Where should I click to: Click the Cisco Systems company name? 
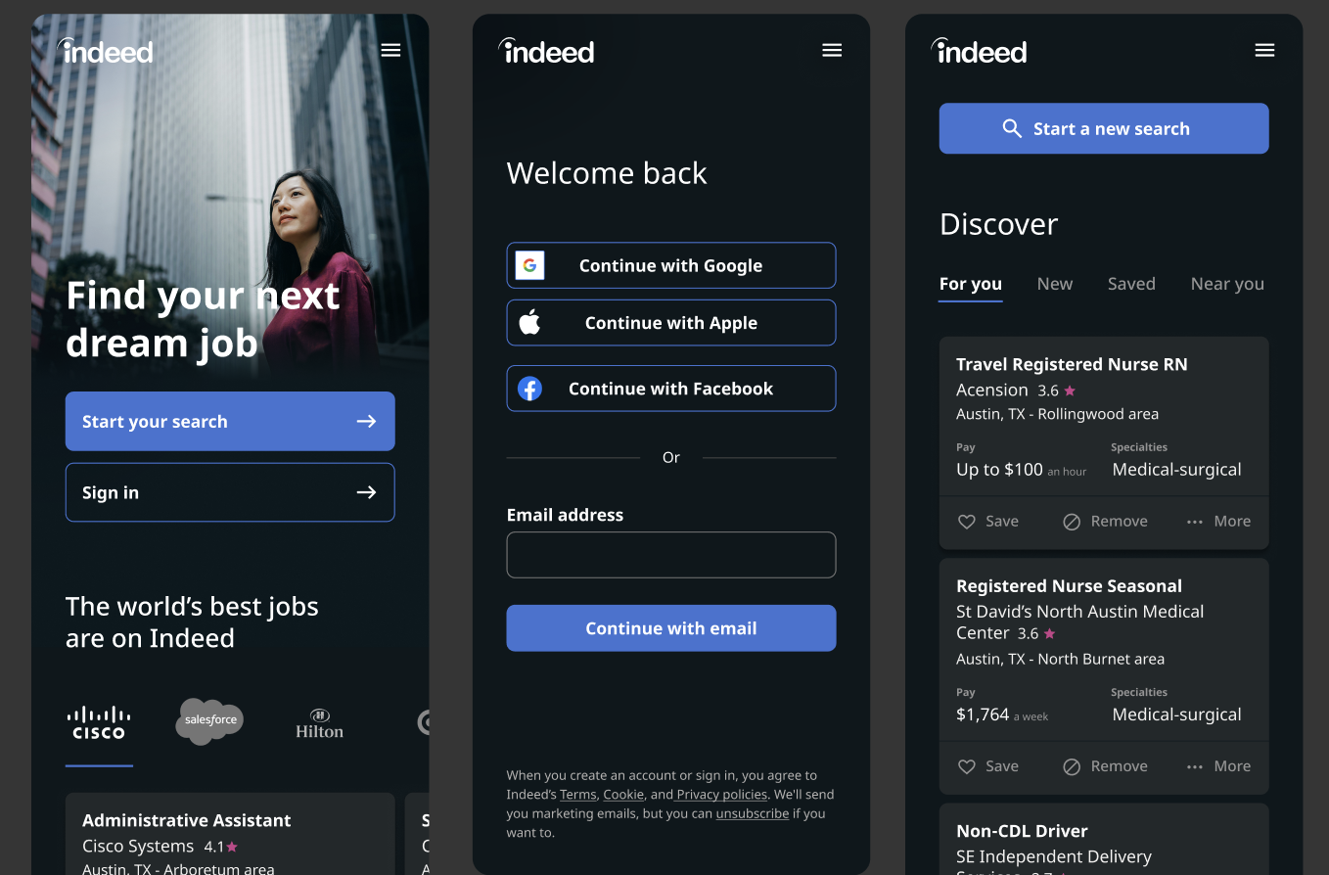coord(138,846)
